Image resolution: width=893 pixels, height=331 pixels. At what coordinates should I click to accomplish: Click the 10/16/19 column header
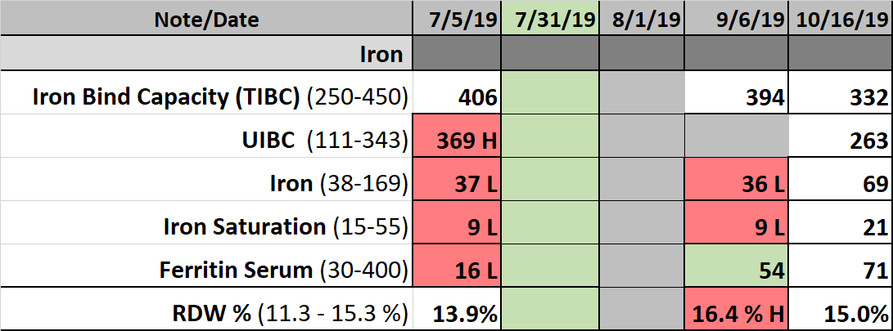pyautogui.click(x=840, y=17)
